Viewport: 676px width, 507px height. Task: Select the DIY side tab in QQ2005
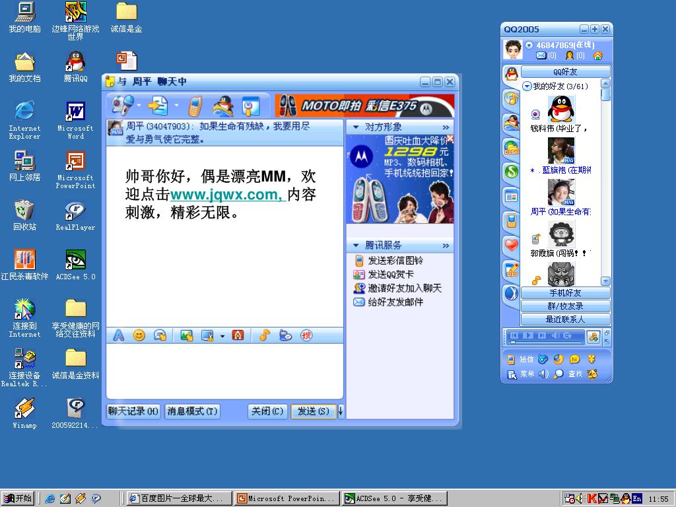pos(512,270)
